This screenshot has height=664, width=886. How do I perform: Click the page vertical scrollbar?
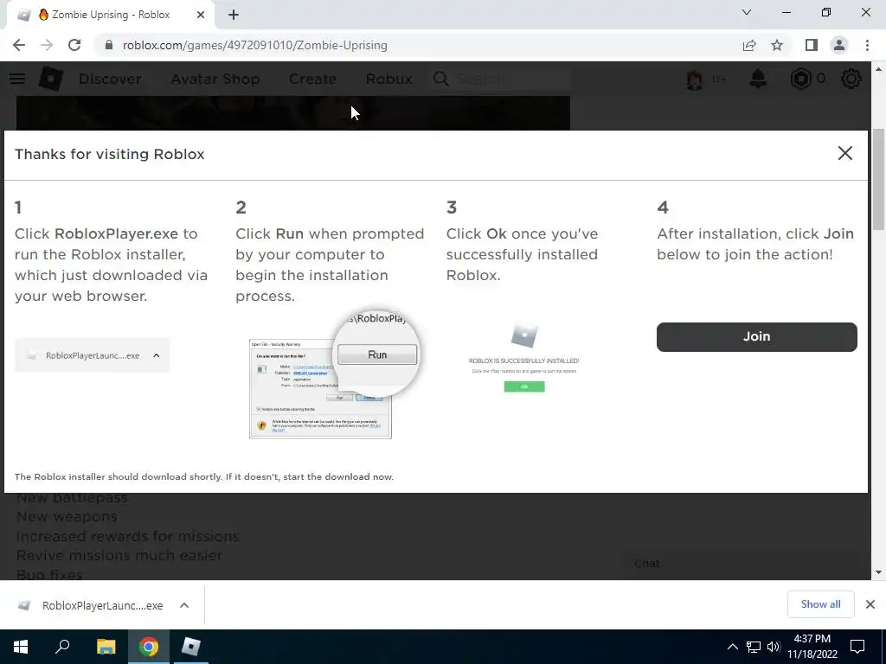(x=878, y=180)
